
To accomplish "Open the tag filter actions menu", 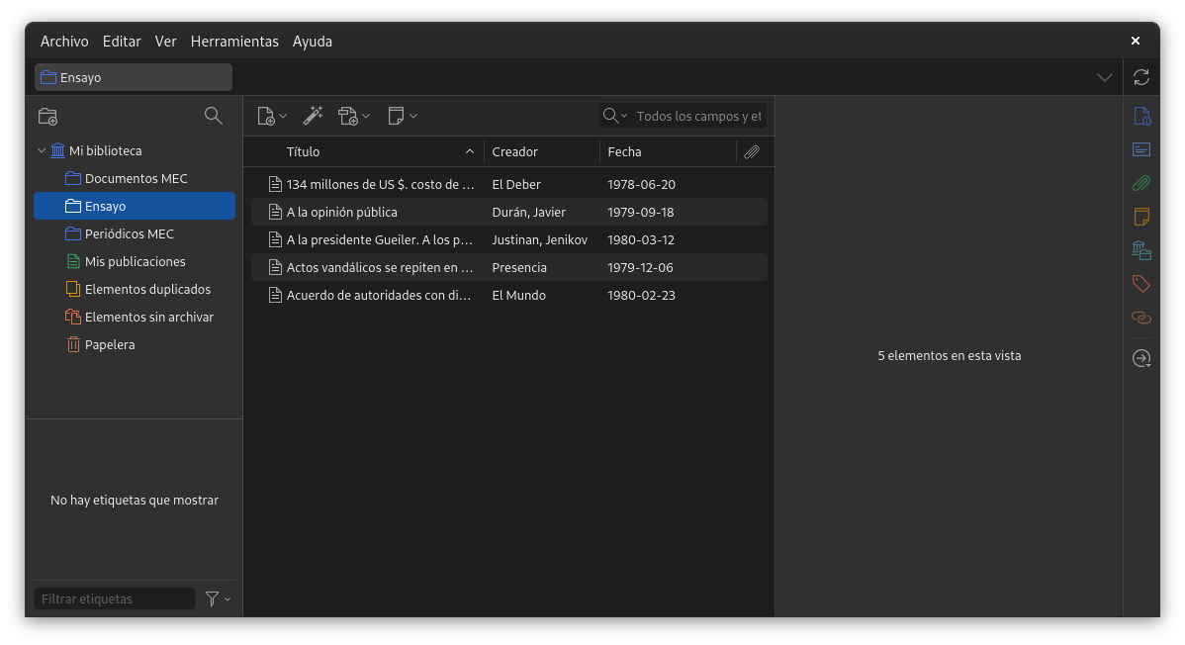I will [x=217, y=599].
